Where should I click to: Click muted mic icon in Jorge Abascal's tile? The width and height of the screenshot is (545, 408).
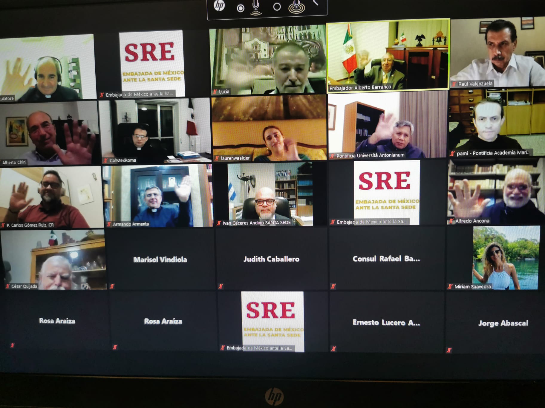pos(449,350)
